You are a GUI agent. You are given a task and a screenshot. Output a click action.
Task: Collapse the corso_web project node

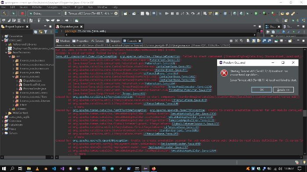(x=3, y=40)
